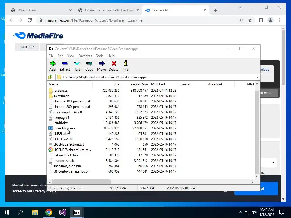Image resolution: width=291 pixels, height=218 pixels.
Task: Click the red Delete icon
Action: pos(114,64)
